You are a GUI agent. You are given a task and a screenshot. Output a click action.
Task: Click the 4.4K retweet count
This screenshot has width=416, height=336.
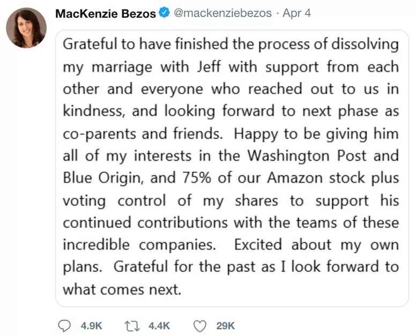coord(160,325)
